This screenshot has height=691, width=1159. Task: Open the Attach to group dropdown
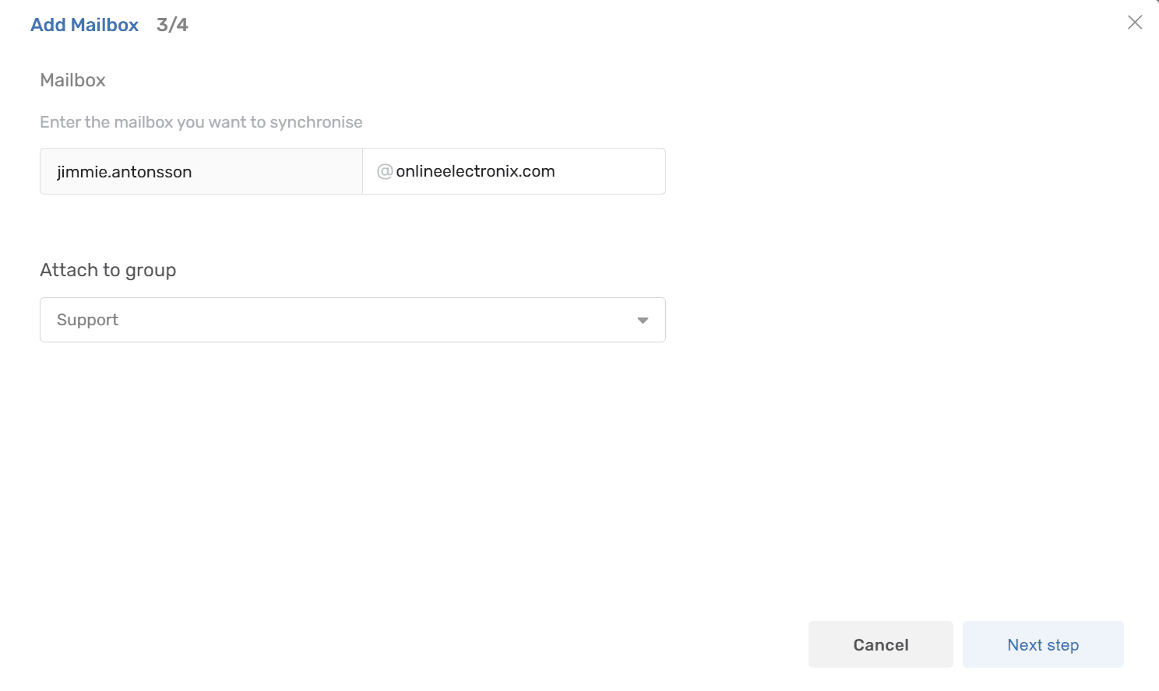(x=352, y=320)
